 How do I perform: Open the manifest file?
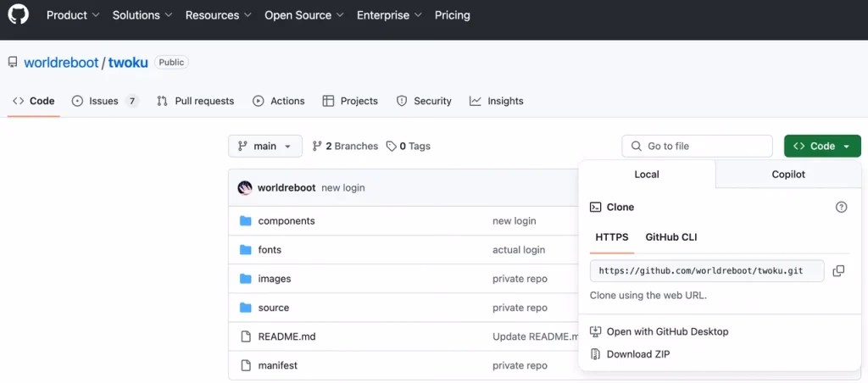click(x=278, y=365)
